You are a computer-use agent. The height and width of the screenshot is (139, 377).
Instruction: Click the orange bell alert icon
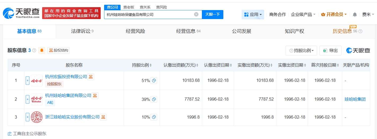tap(42, 50)
